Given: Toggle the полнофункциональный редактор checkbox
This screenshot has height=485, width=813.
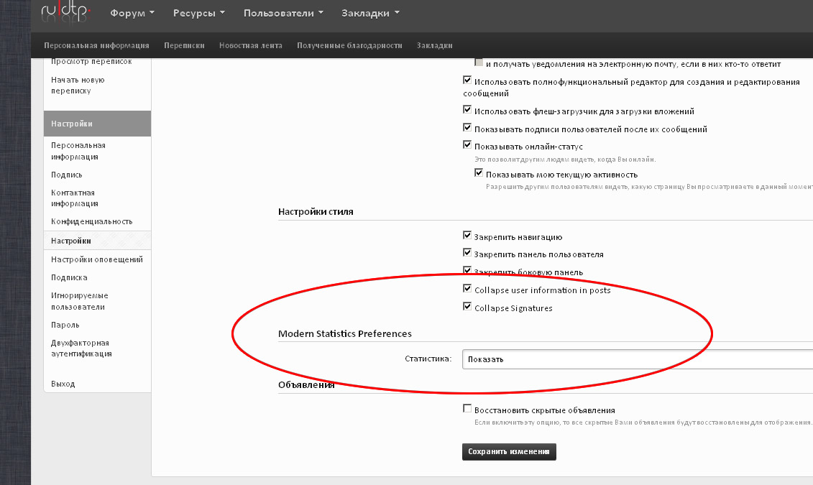Looking at the screenshot, I should point(467,80).
